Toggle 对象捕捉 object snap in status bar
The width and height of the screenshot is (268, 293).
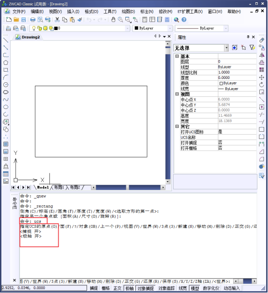pos(146,288)
